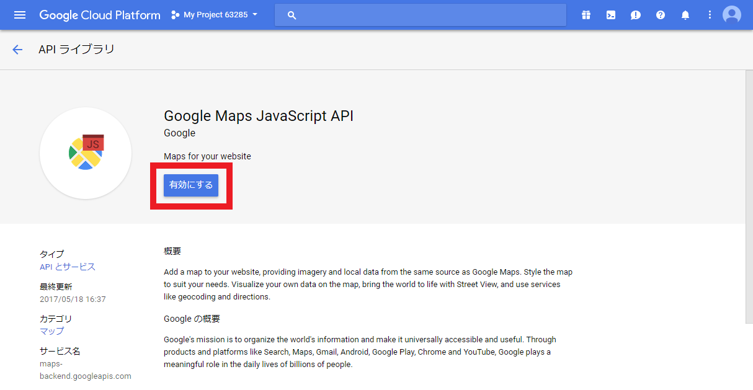The width and height of the screenshot is (753, 390).
Task: Click the search magnifier icon
Action: point(292,15)
